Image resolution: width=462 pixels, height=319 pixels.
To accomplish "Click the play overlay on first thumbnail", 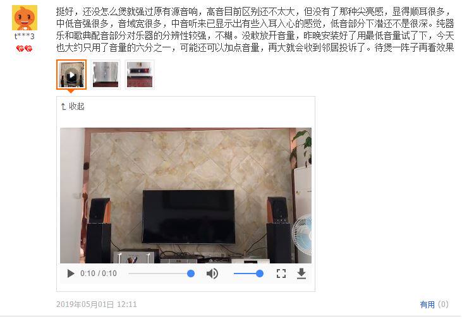I will tap(71, 75).
